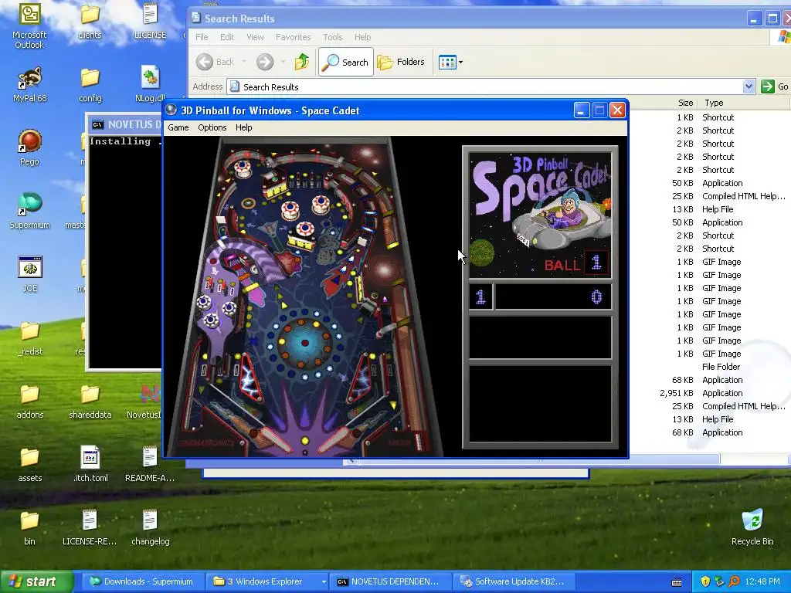The width and height of the screenshot is (791, 593).
Task: Sort by the Size column header
Action: [x=685, y=103]
